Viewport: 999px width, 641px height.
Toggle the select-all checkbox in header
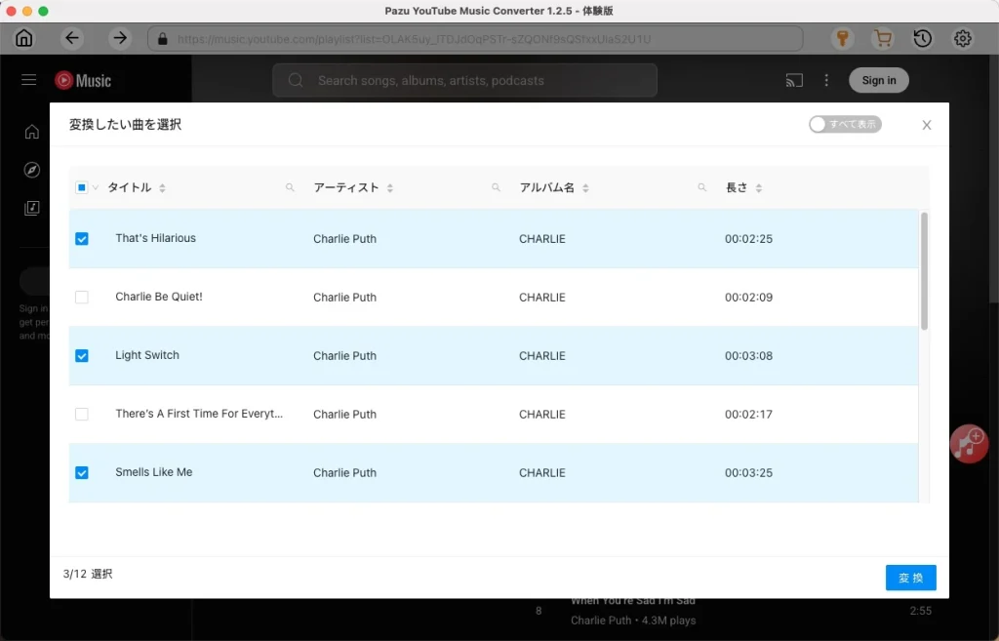(82, 186)
